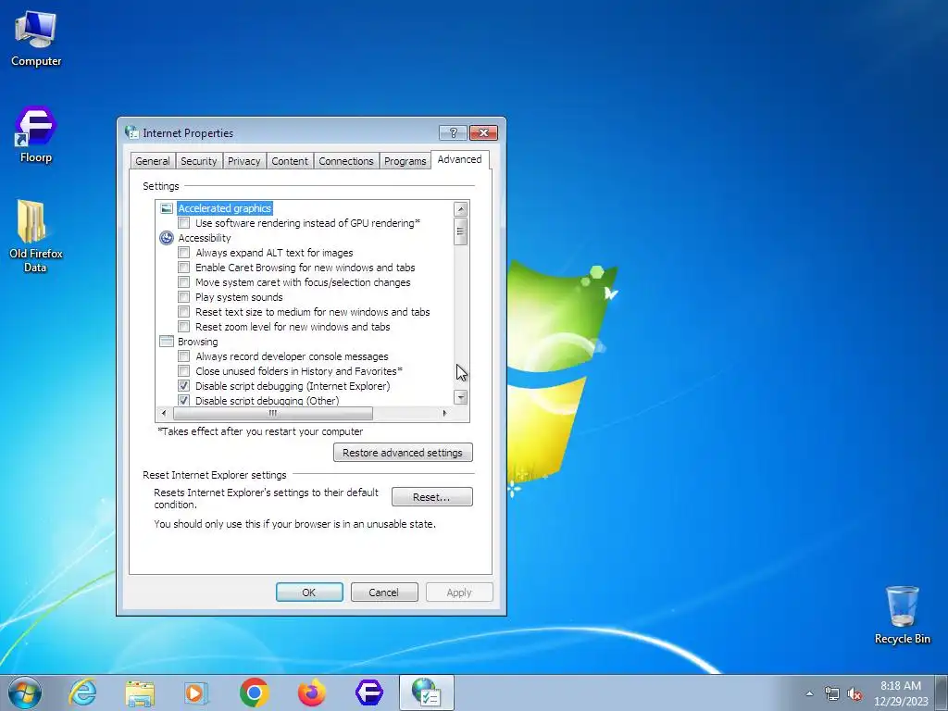
Task: Click the Browsing category icon
Action: click(167, 342)
